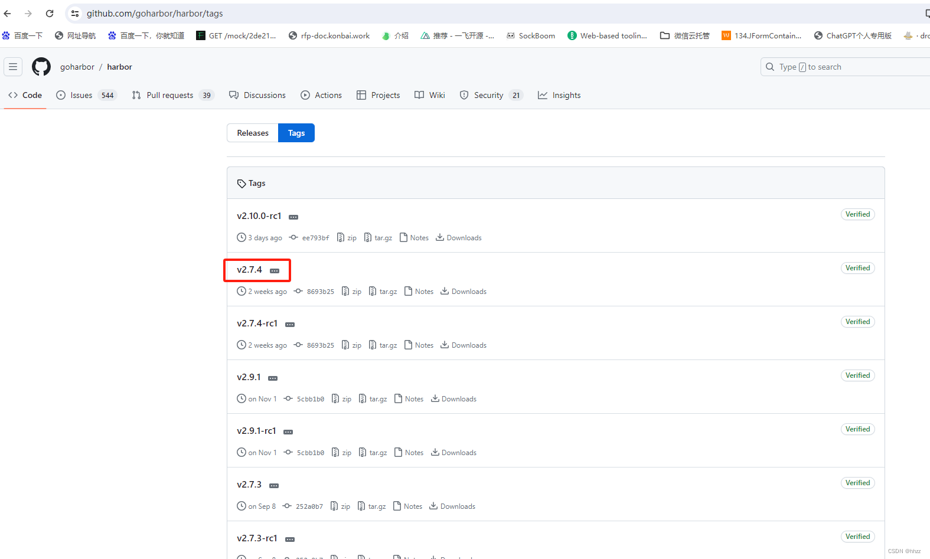Image resolution: width=930 pixels, height=559 pixels.
Task: Open the v2.7.3 tag
Action: click(x=249, y=485)
